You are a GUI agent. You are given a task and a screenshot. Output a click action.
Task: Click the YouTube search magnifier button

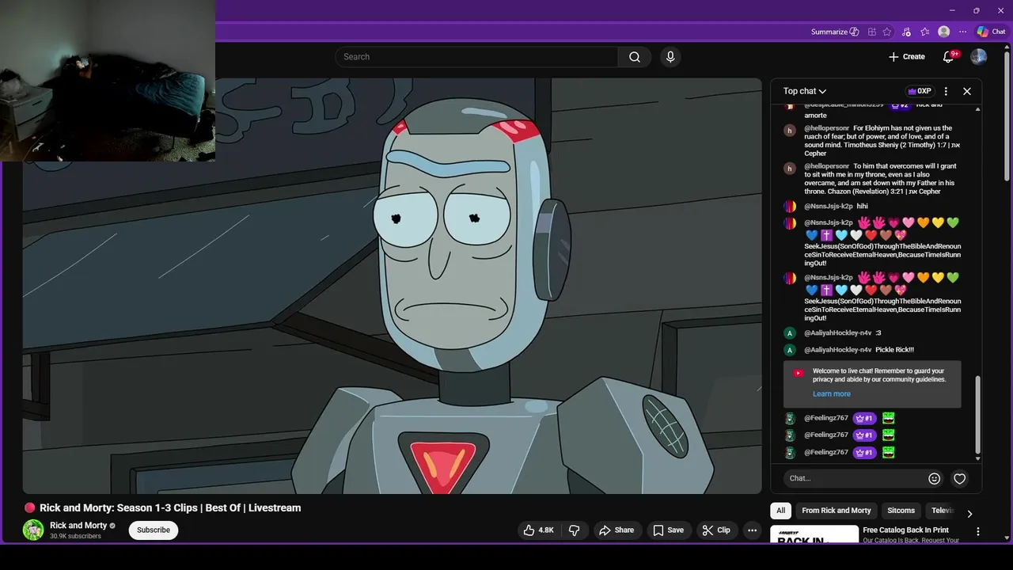[634, 57]
